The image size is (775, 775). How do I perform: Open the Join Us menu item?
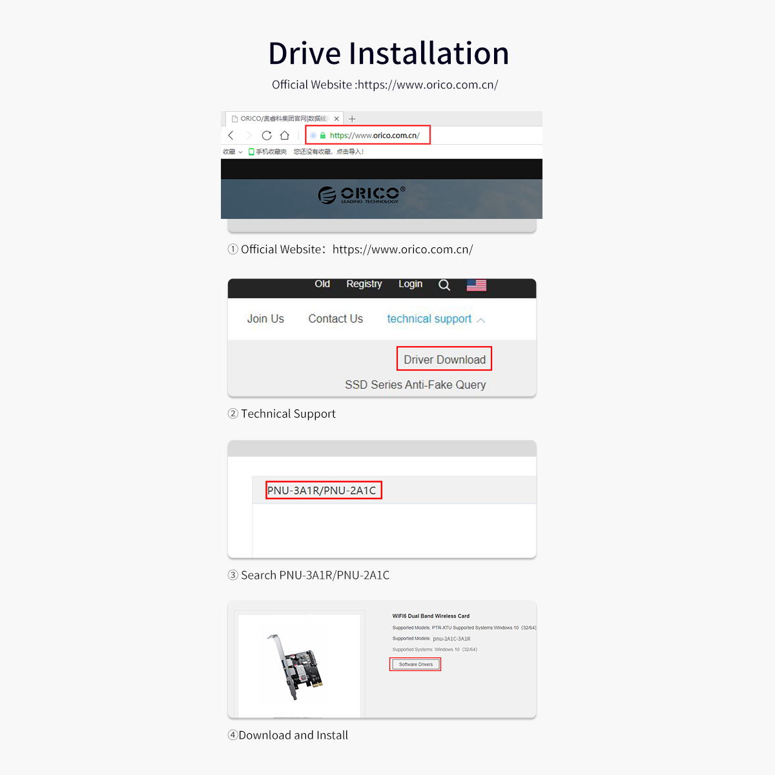[265, 319]
